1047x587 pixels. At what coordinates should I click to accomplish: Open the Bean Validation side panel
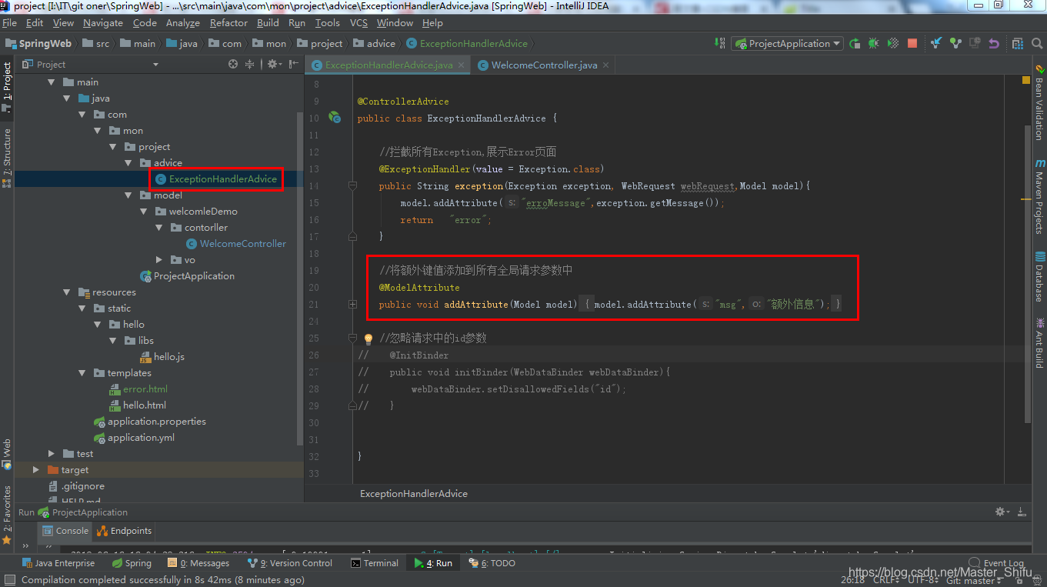pos(1039,103)
